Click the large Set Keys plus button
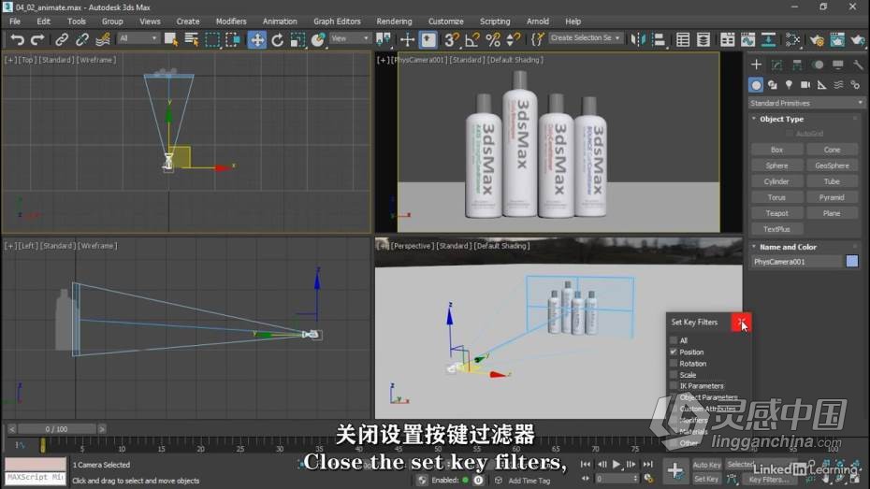The width and height of the screenshot is (870, 489). point(675,471)
